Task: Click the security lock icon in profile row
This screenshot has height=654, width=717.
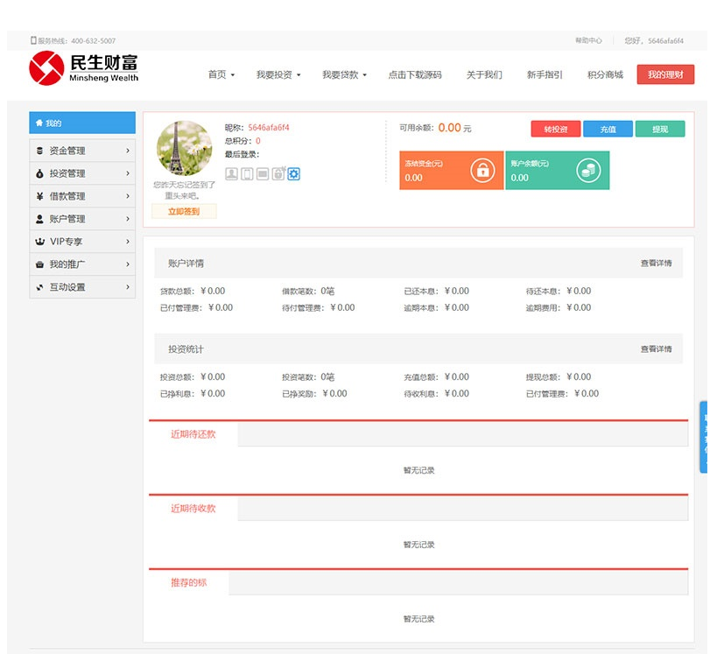Action: click(x=278, y=173)
